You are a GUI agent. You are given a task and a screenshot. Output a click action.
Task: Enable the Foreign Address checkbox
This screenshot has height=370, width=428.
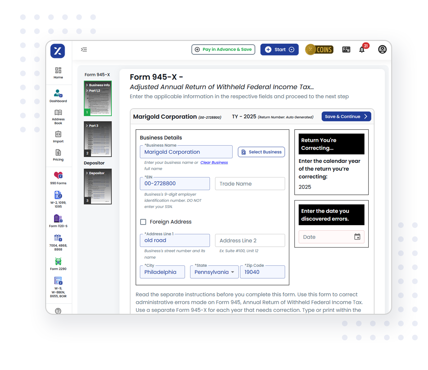[143, 222]
